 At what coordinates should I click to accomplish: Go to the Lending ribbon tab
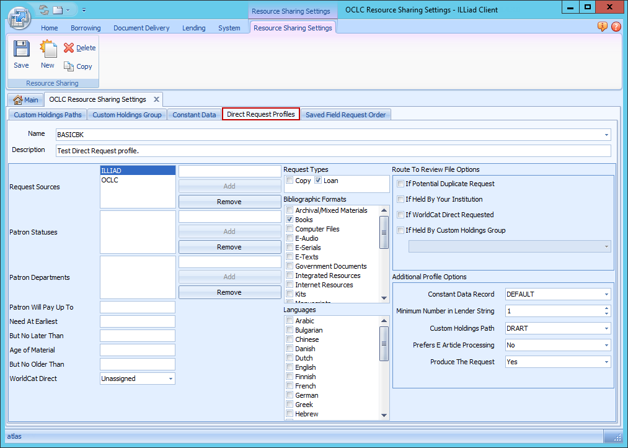(194, 28)
